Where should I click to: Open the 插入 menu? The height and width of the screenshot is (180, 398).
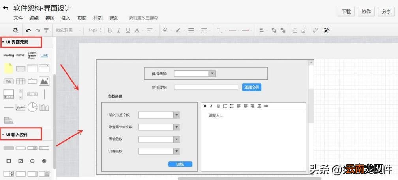[66, 18]
